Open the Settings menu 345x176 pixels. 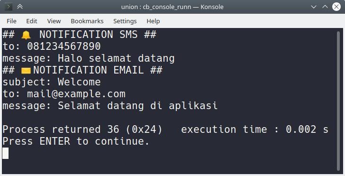point(125,21)
